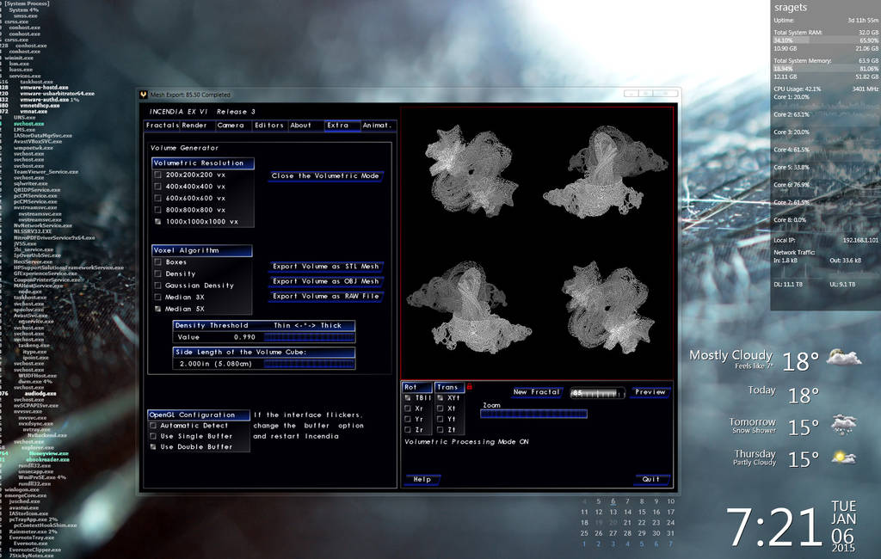
Task: Toggle the red lock icon beside Trans
Action: pos(470,386)
